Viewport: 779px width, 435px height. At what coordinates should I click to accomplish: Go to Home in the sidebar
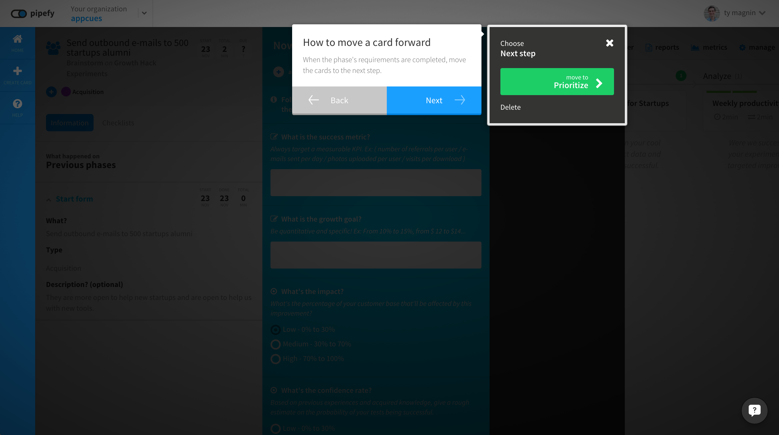pyautogui.click(x=17, y=43)
